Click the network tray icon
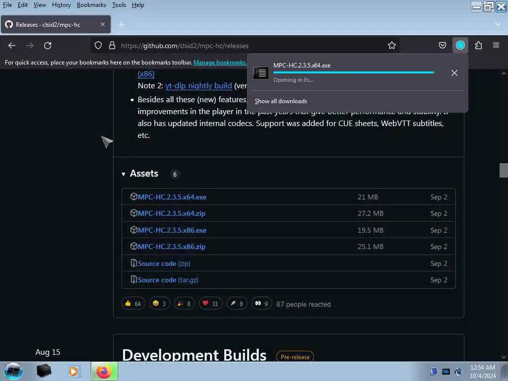Image resolution: width=508 pixels, height=381 pixels. (x=446, y=372)
